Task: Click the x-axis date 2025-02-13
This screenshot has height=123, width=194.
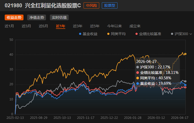Action: click(15, 118)
